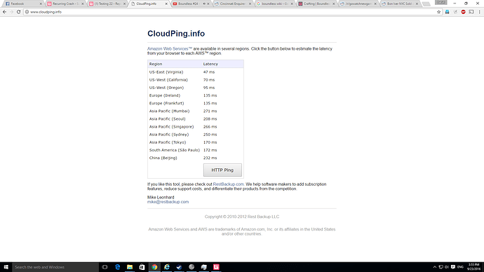Click the Asia Pacific (Mumbai) region

tap(169, 111)
